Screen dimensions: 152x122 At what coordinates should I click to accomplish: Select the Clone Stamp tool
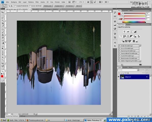(x=3, y=35)
